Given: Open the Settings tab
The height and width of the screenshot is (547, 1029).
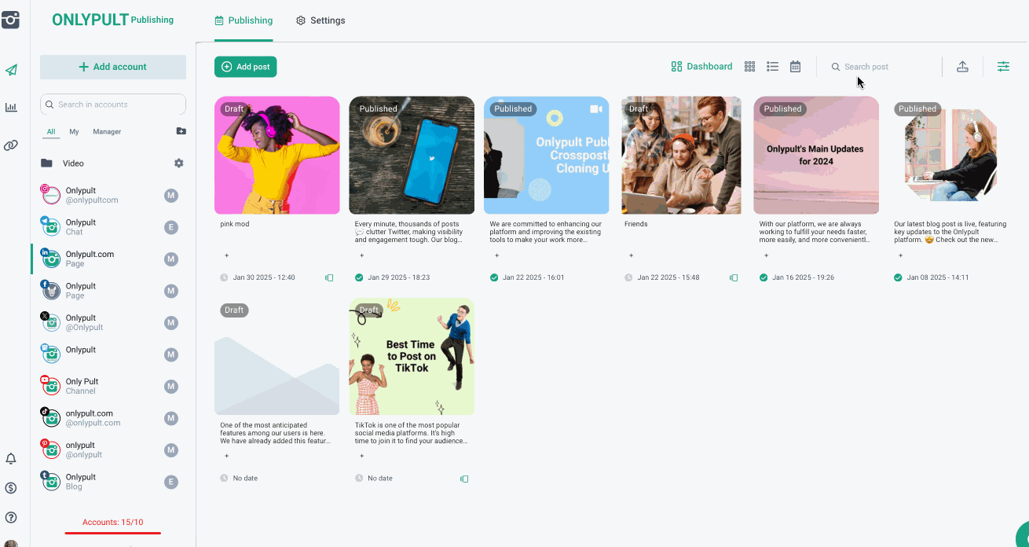Looking at the screenshot, I should pos(320,20).
